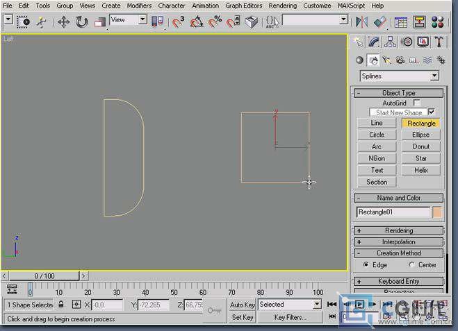Open the Customize menu
Image resolution: width=458 pixels, height=331 pixels.
click(317, 6)
